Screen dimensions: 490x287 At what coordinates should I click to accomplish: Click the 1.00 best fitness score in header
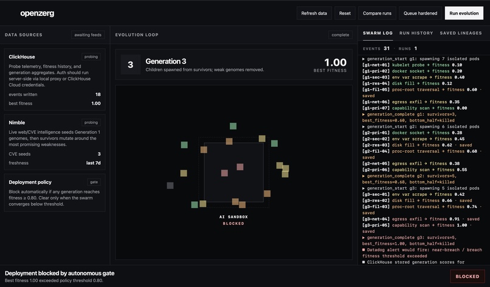point(336,62)
